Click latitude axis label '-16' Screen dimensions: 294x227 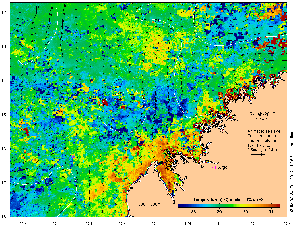[3, 149]
